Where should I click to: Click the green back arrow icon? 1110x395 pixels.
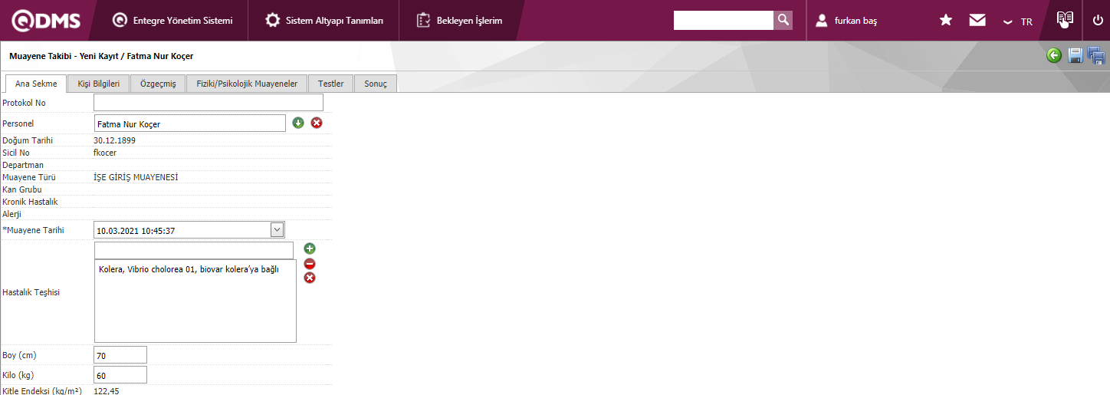coord(1054,55)
